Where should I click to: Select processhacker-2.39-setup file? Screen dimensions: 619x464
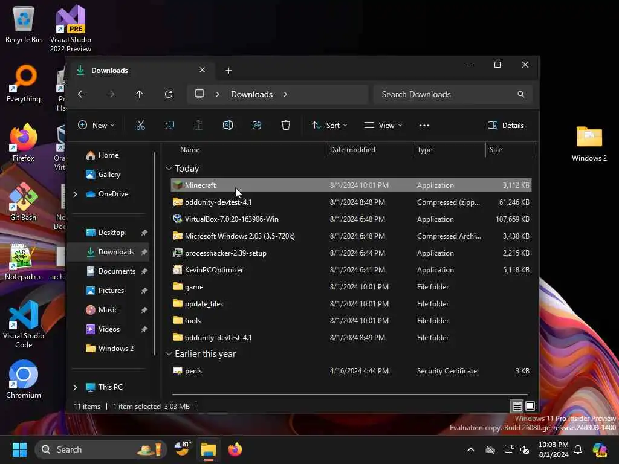pyautogui.click(x=351, y=253)
